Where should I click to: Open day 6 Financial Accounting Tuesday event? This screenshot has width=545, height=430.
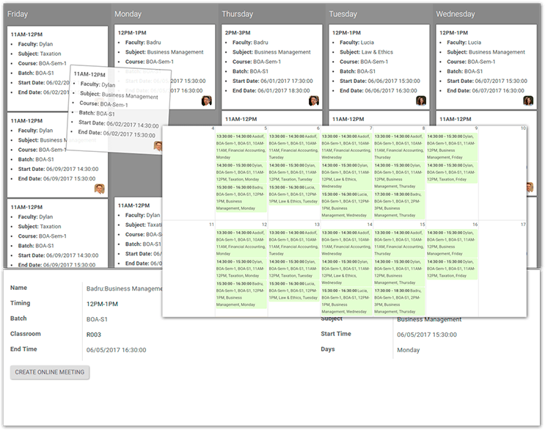point(293,147)
